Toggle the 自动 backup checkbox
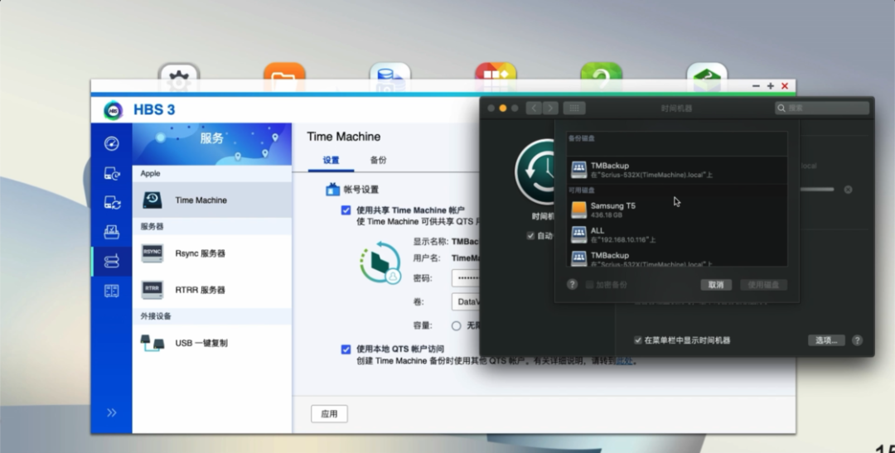The image size is (895, 453). pyautogui.click(x=530, y=236)
